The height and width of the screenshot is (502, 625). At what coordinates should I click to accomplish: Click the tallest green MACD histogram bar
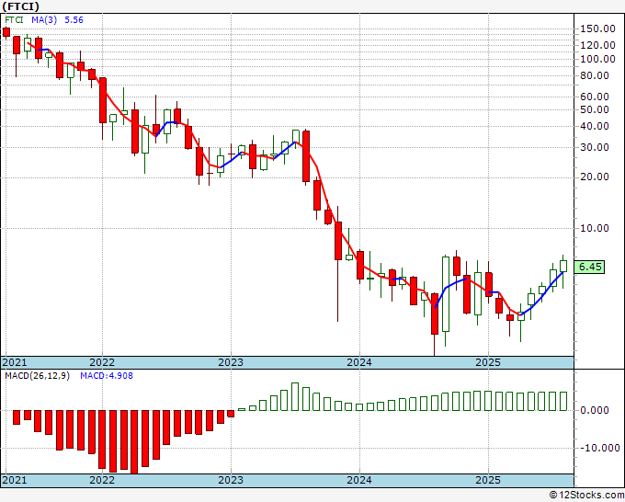click(295, 397)
